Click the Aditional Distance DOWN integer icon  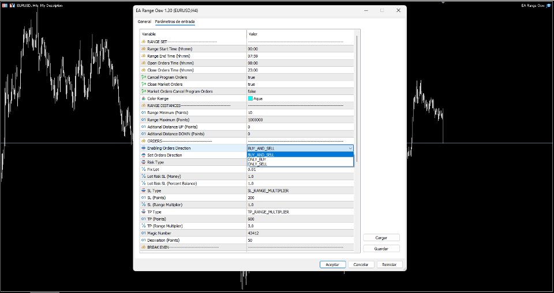click(x=144, y=134)
